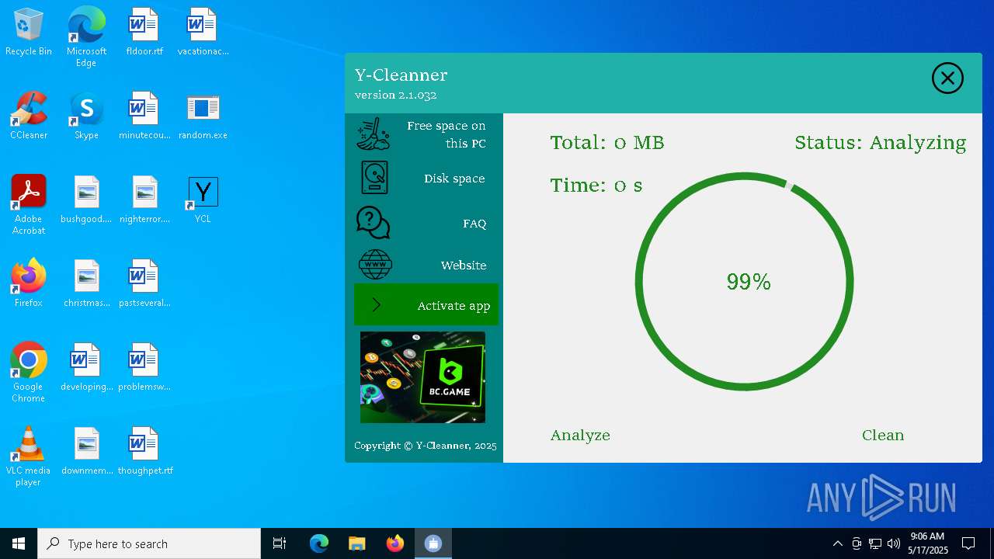Viewport: 994px width, 559px height.
Task: Select the Firefox desktop shortcut
Action: [x=29, y=284]
